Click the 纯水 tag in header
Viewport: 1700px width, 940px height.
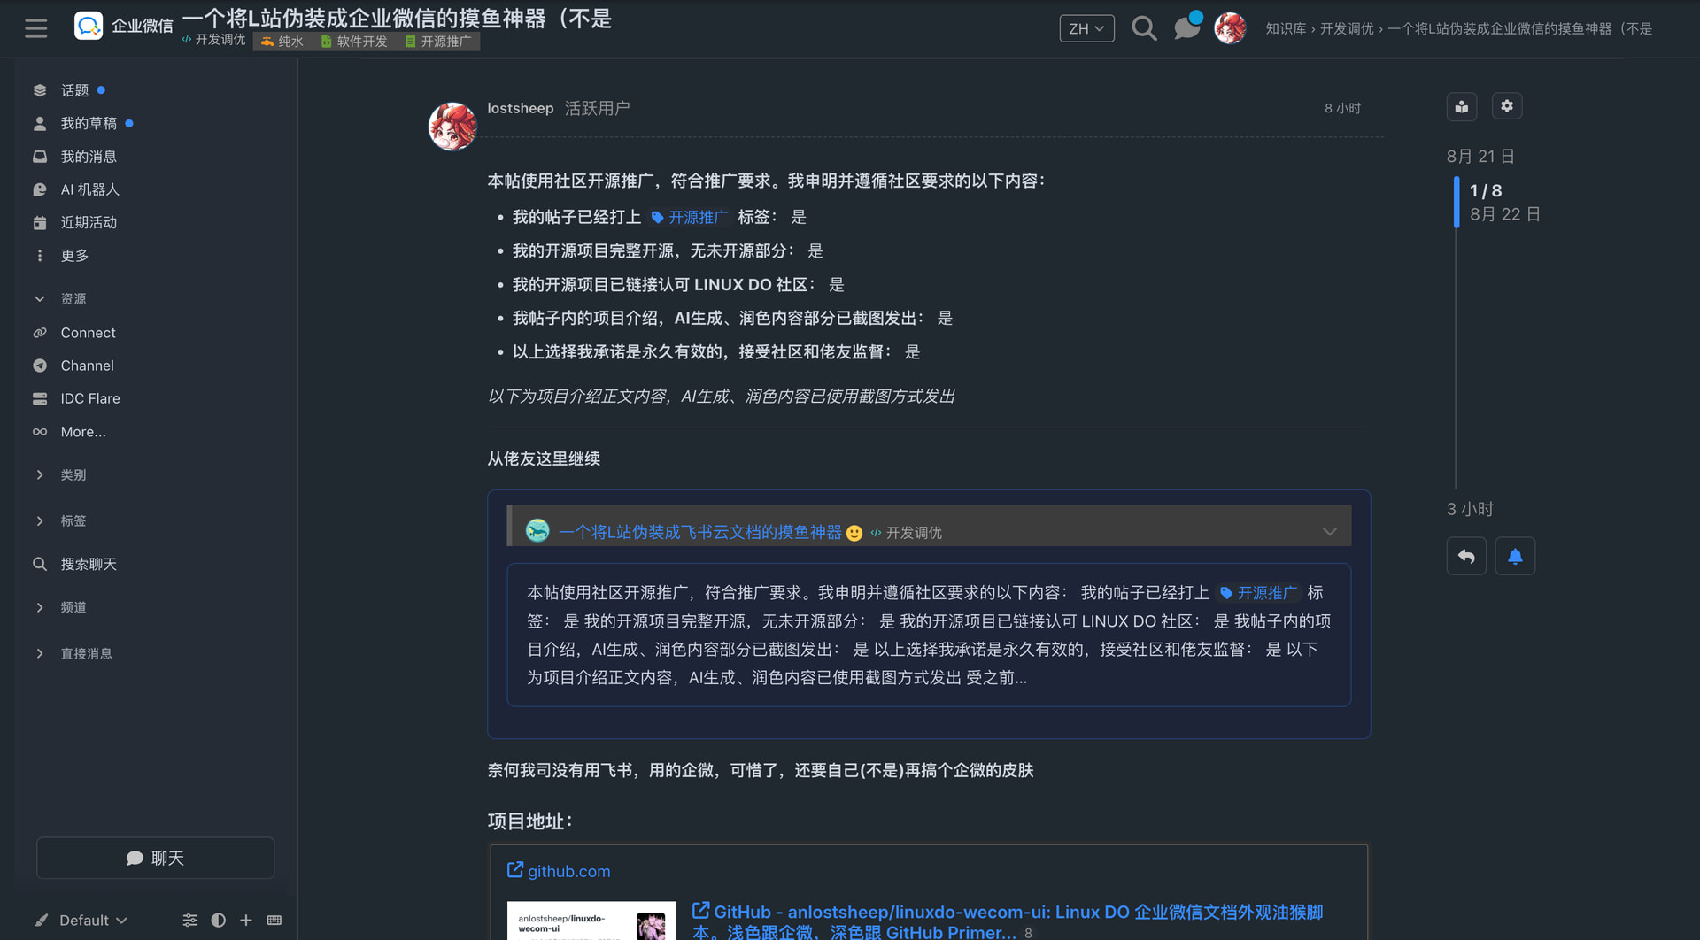[x=282, y=42]
